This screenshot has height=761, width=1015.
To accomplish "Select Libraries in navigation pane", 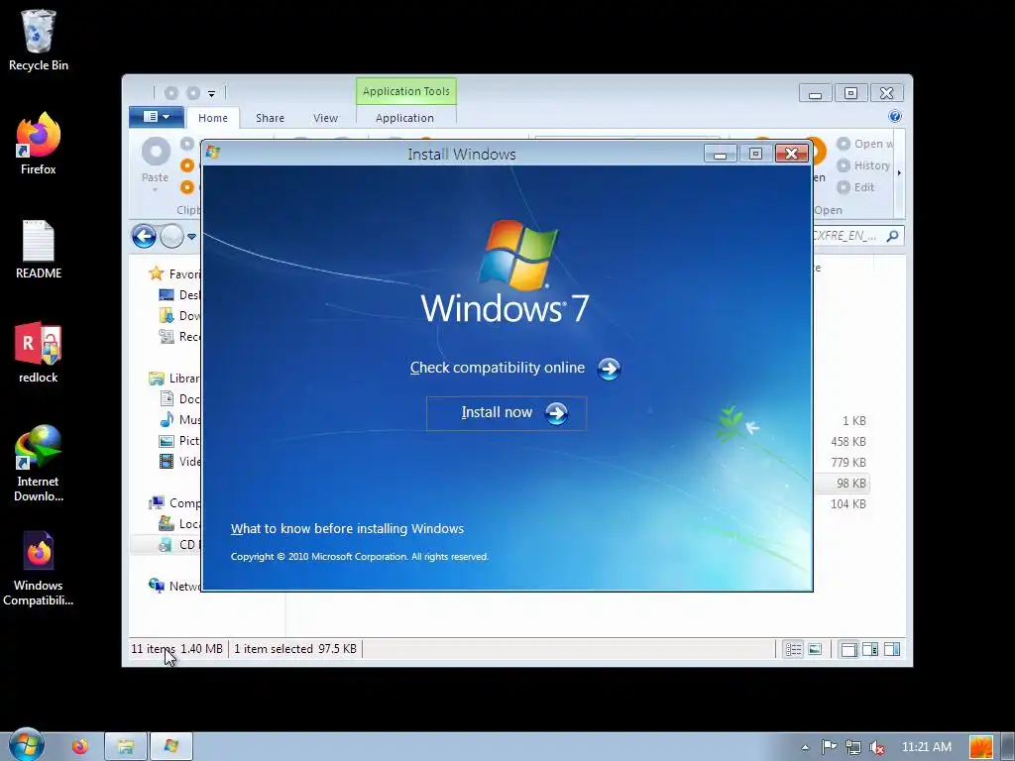I will pos(174,378).
